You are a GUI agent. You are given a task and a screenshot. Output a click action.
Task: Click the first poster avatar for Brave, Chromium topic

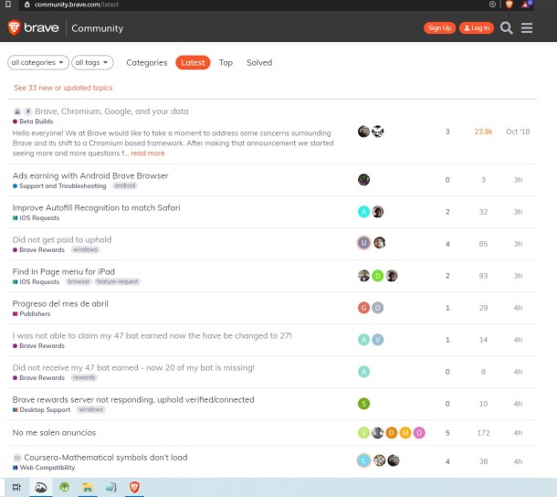pos(363,132)
